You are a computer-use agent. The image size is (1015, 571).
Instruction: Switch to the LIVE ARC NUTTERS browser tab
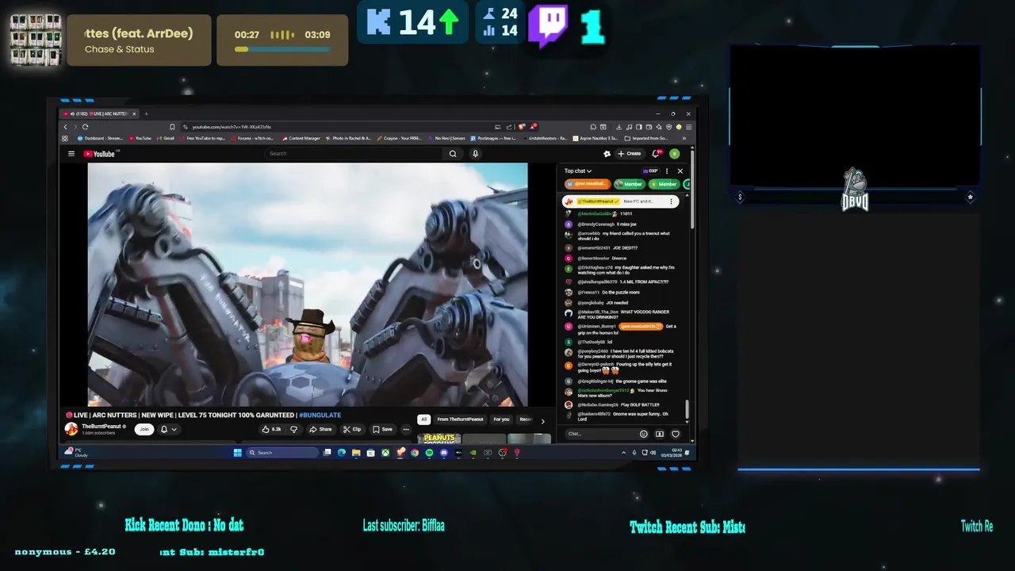pyautogui.click(x=100, y=113)
